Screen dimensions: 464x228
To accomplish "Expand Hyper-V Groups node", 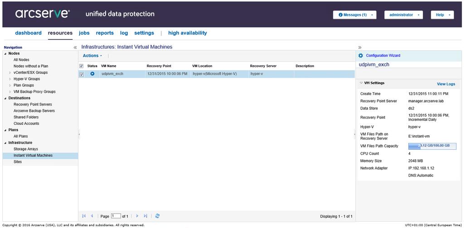I will (10, 79).
